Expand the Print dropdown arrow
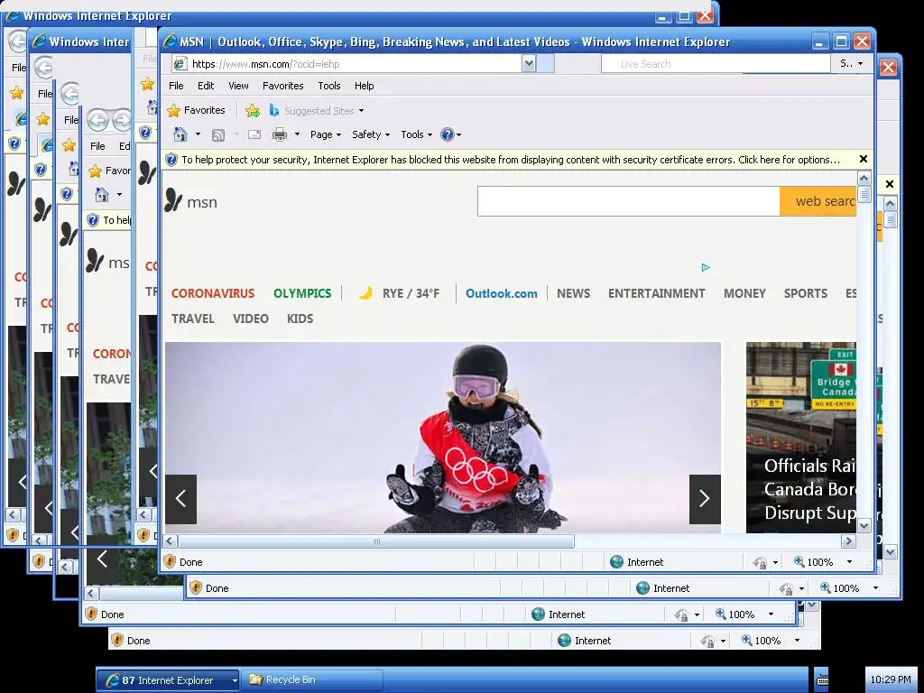The width and height of the screenshot is (924, 693). (297, 134)
